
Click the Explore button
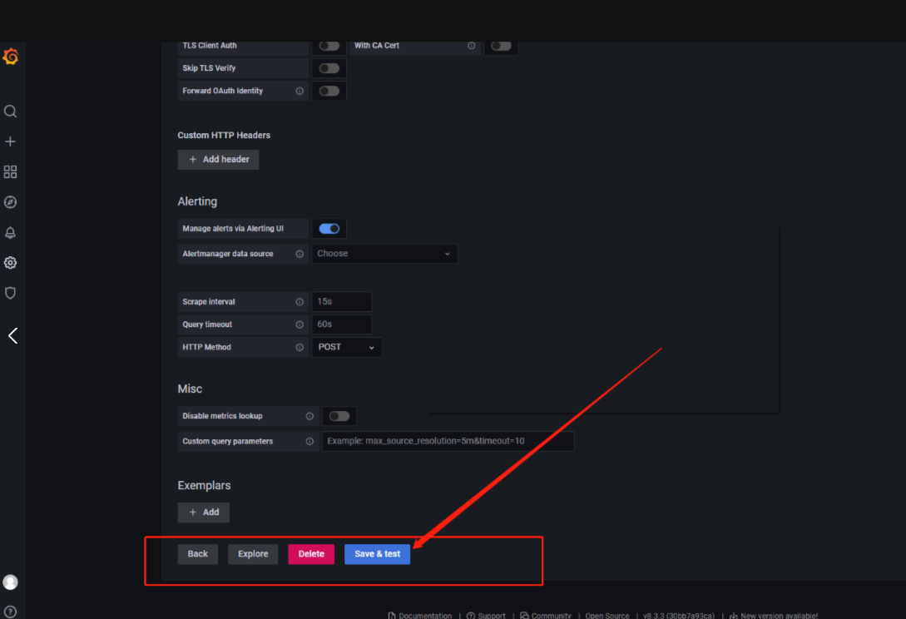(253, 554)
